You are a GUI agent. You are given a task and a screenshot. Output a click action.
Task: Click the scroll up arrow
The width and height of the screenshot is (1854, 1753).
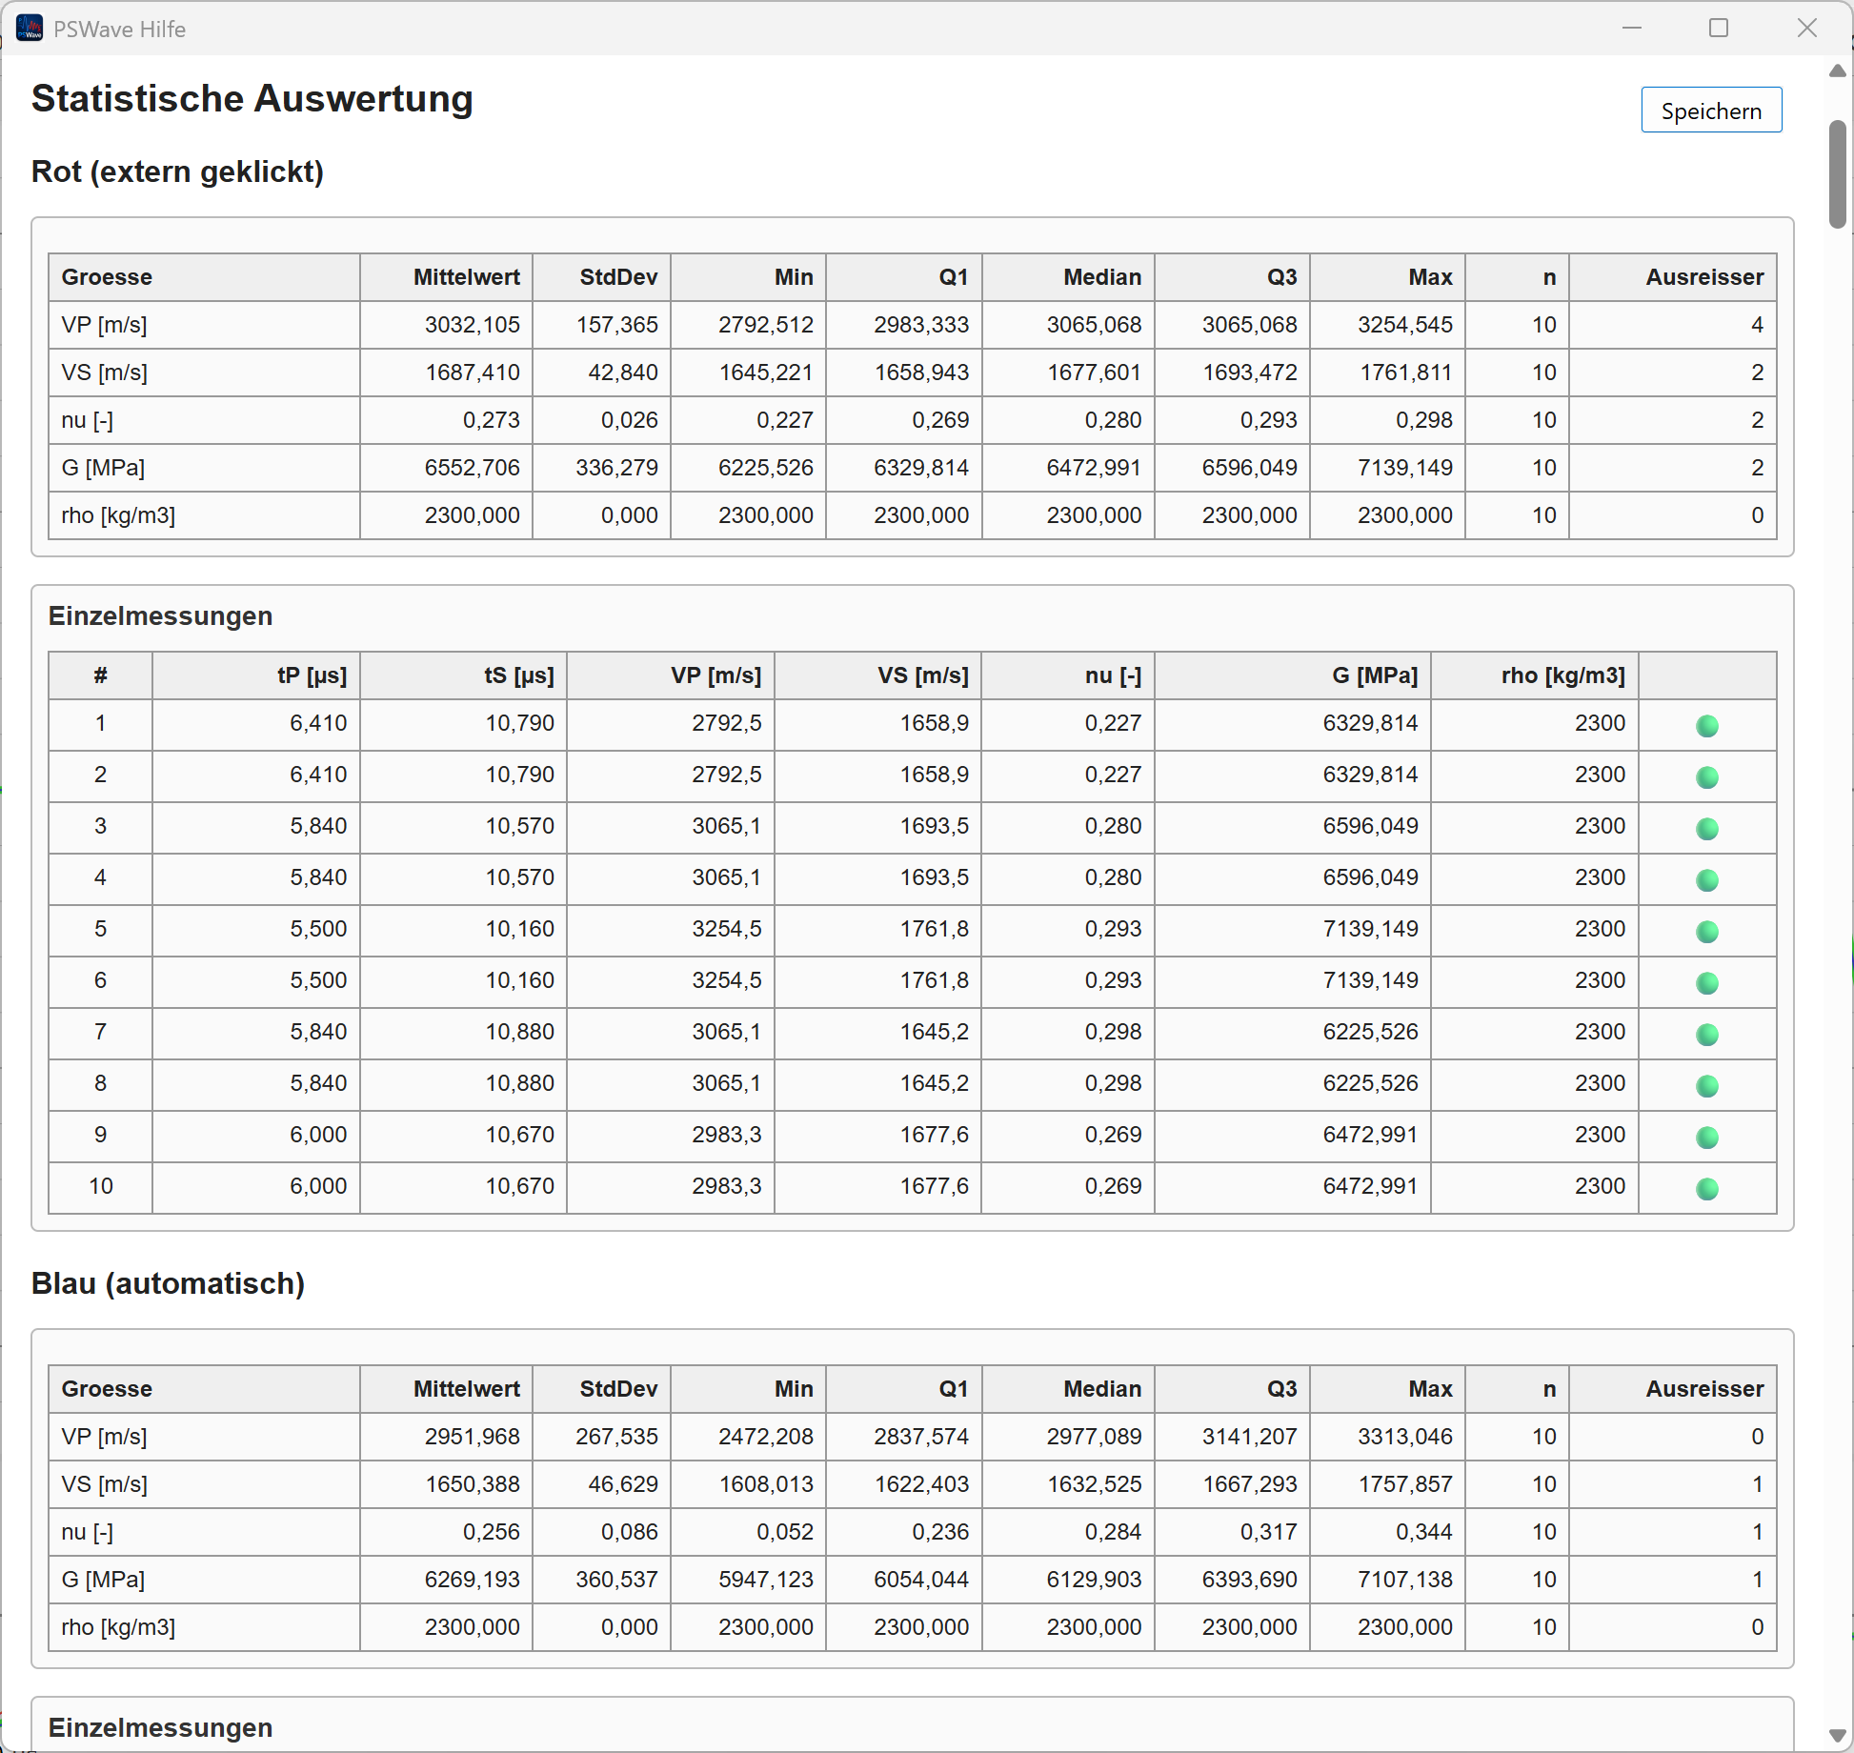(x=1838, y=71)
